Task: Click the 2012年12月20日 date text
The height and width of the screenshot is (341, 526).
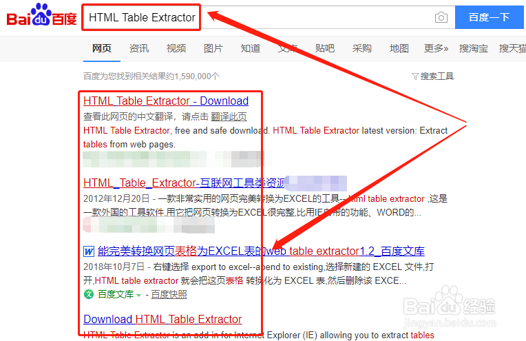Action: pyautogui.click(x=116, y=198)
